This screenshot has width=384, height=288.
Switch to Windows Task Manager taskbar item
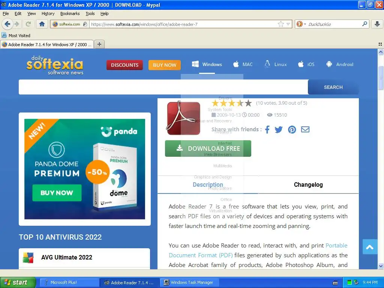[x=189, y=282]
